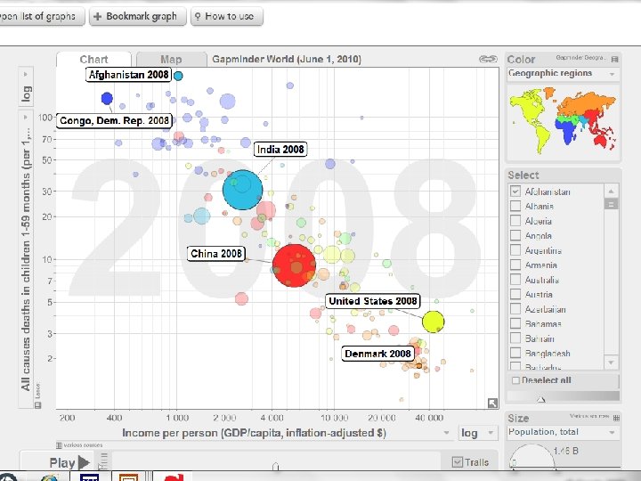Check the Austria checkbox
Screen dimensions: 641x481
click(x=515, y=294)
